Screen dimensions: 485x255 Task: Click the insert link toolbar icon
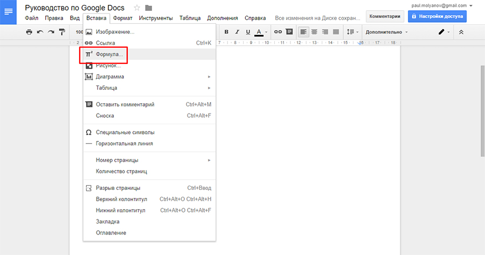[278, 32]
